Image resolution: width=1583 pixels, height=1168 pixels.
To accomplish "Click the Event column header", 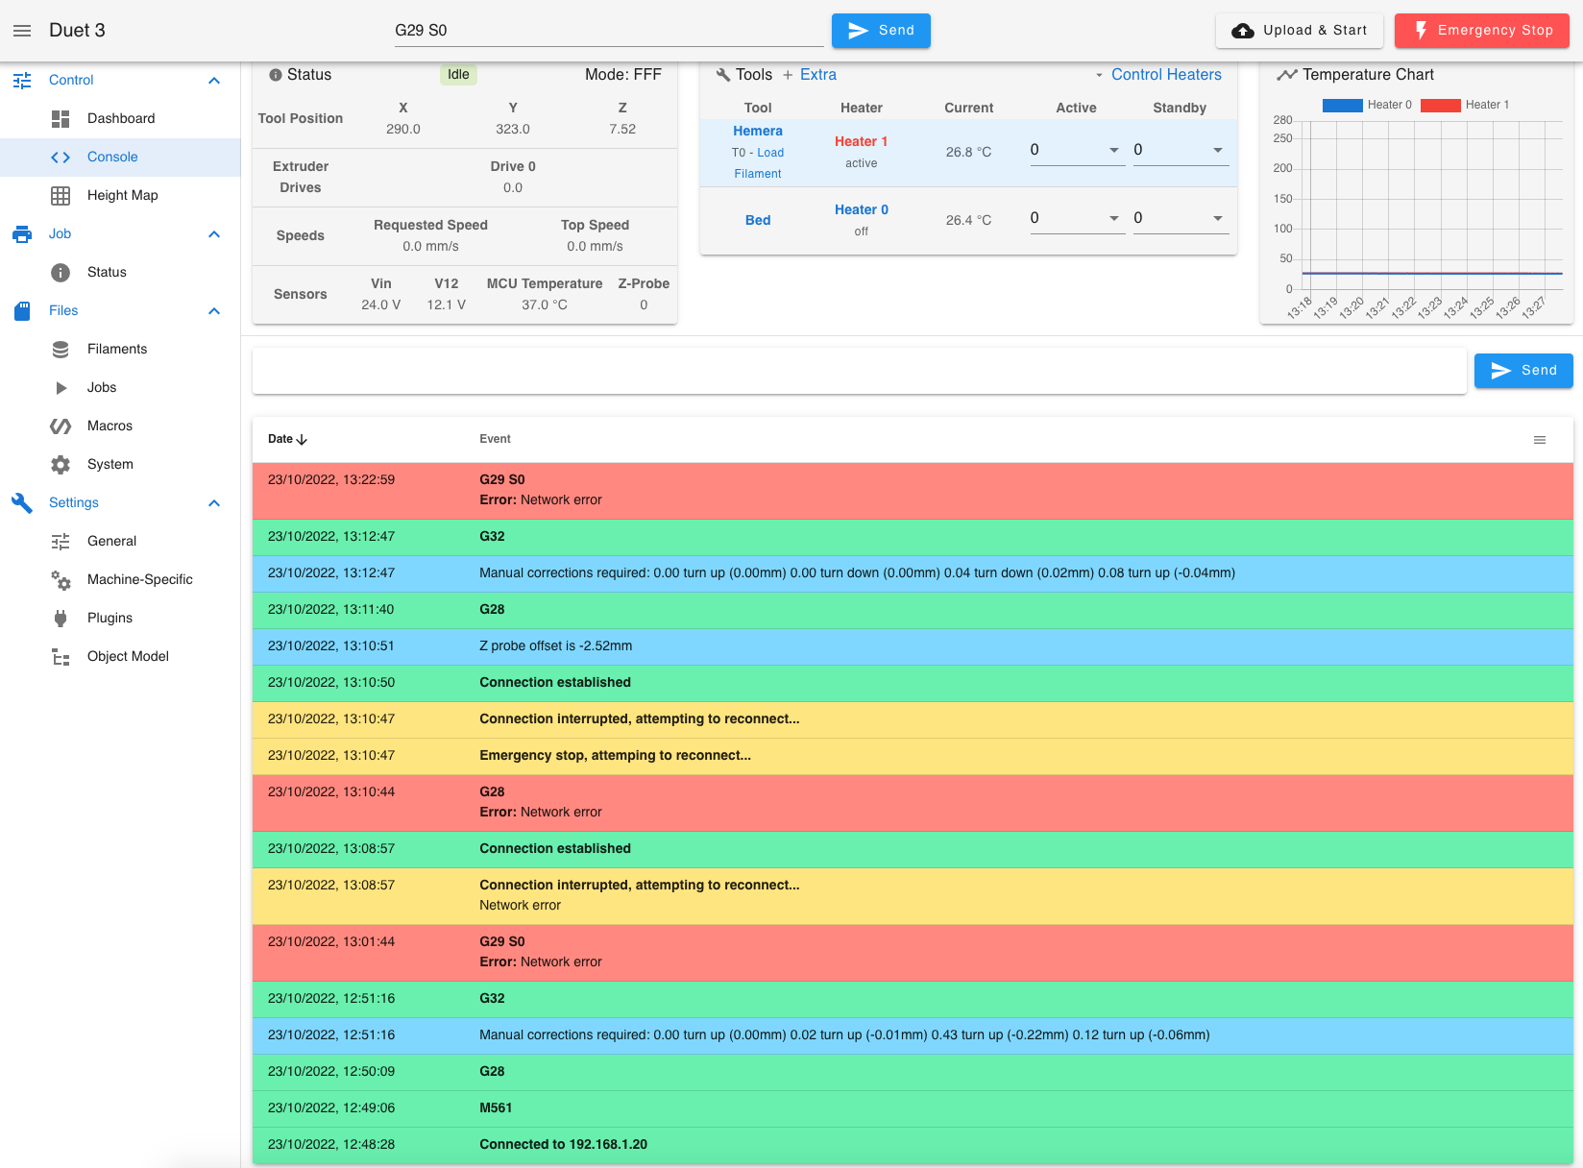I will [x=495, y=440].
